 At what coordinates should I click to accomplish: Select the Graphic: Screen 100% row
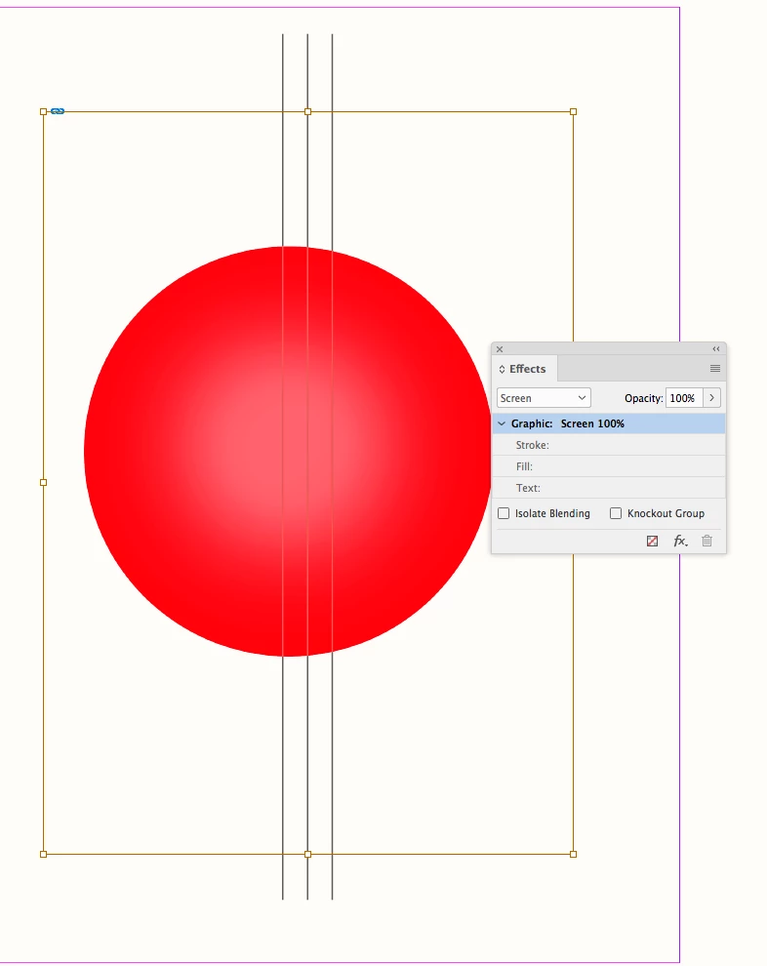[609, 423]
